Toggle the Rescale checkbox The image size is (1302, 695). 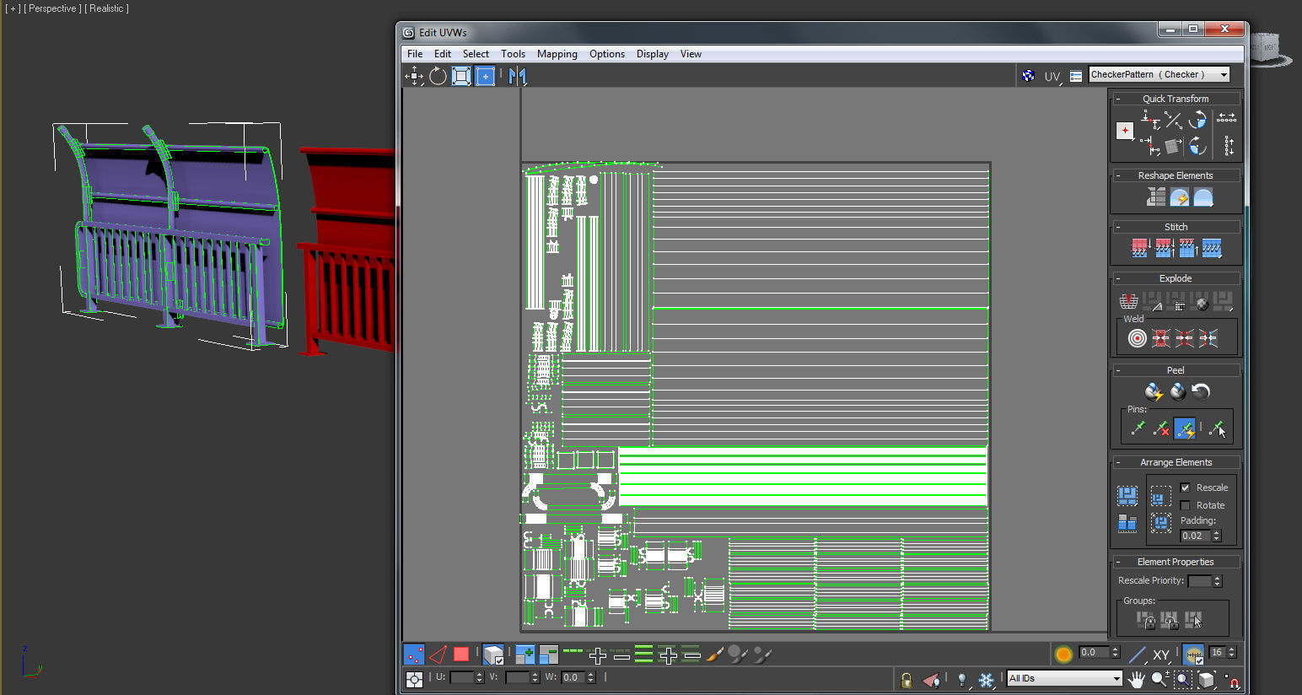pos(1186,488)
